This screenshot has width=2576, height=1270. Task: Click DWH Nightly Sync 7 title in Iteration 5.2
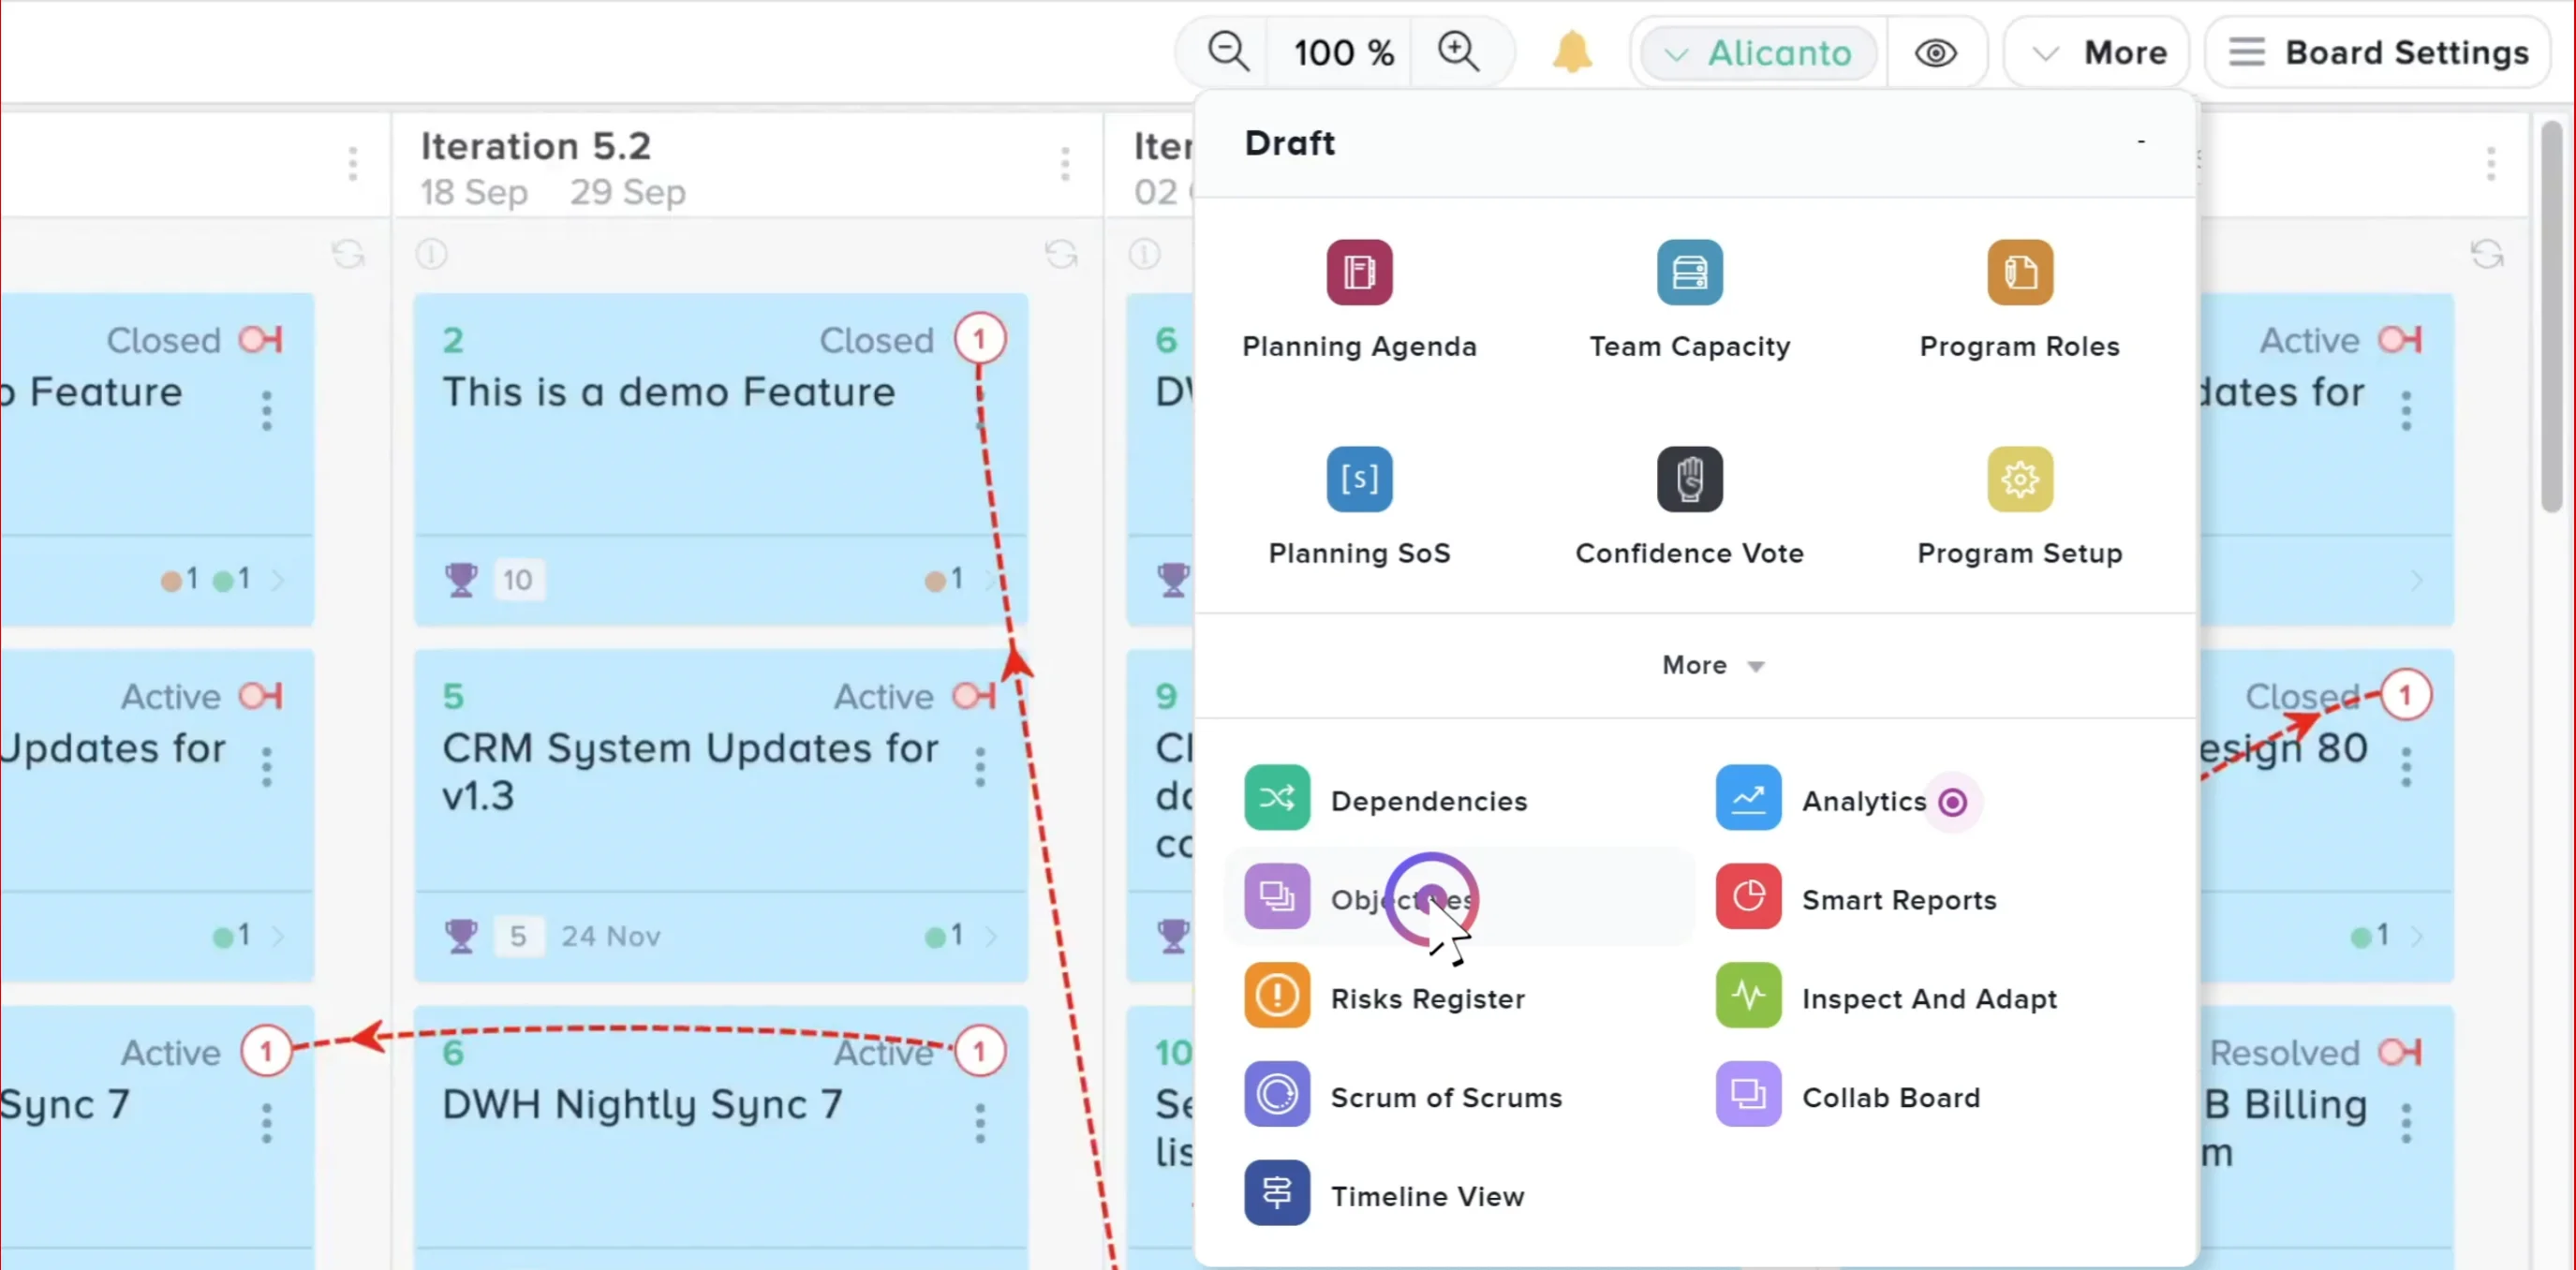coord(642,1104)
